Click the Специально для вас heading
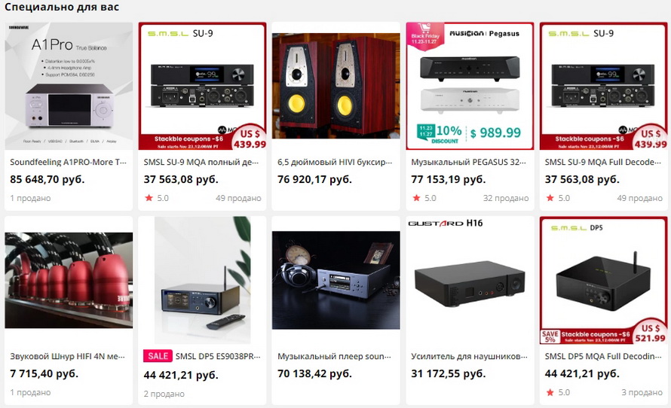The width and height of the screenshot is (671, 408). click(62, 7)
